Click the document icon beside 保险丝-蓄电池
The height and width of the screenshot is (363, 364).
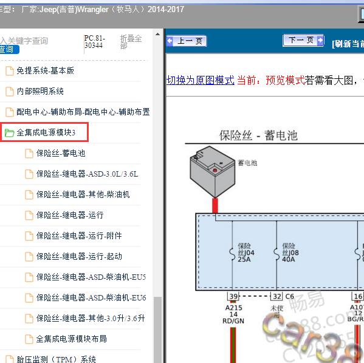point(29,154)
